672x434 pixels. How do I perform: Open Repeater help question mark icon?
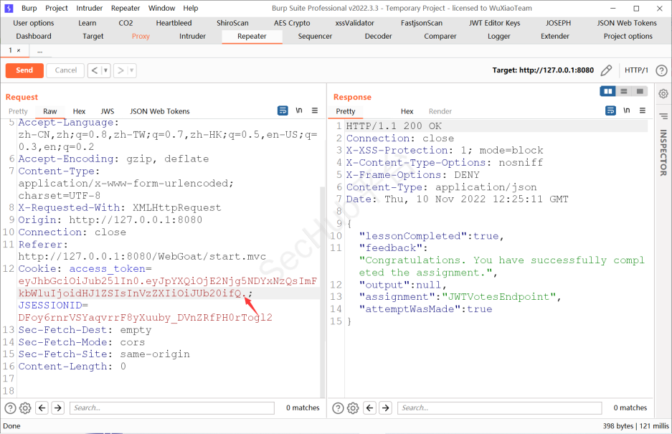tap(661, 70)
